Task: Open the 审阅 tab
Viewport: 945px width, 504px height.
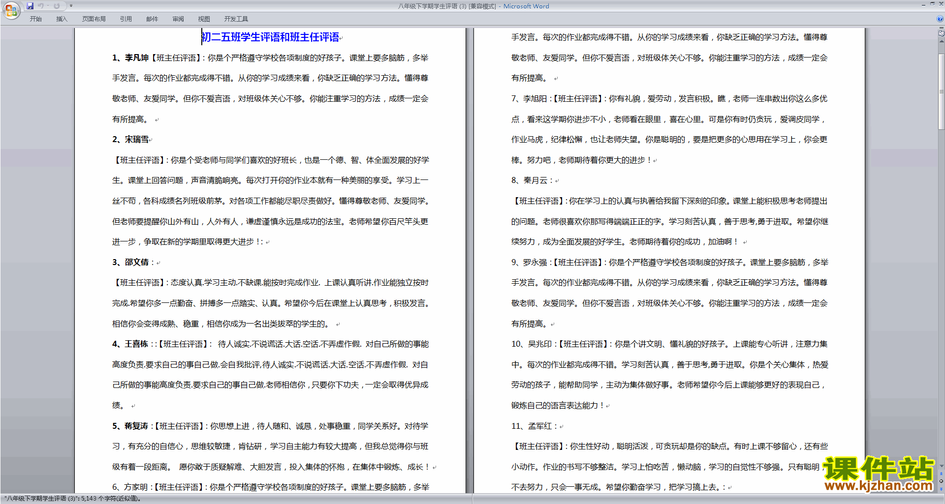Action: (x=178, y=19)
